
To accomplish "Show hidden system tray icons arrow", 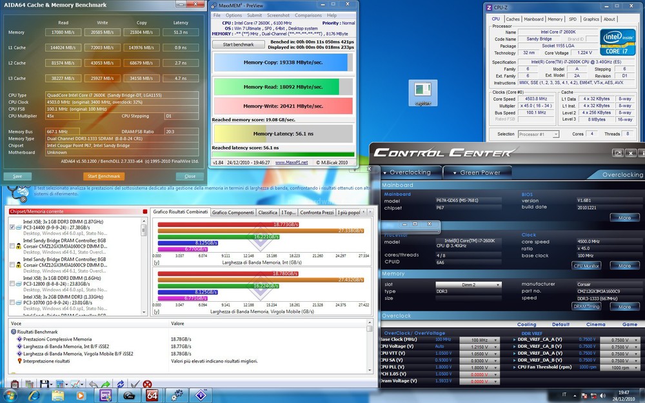I will click(575, 396).
